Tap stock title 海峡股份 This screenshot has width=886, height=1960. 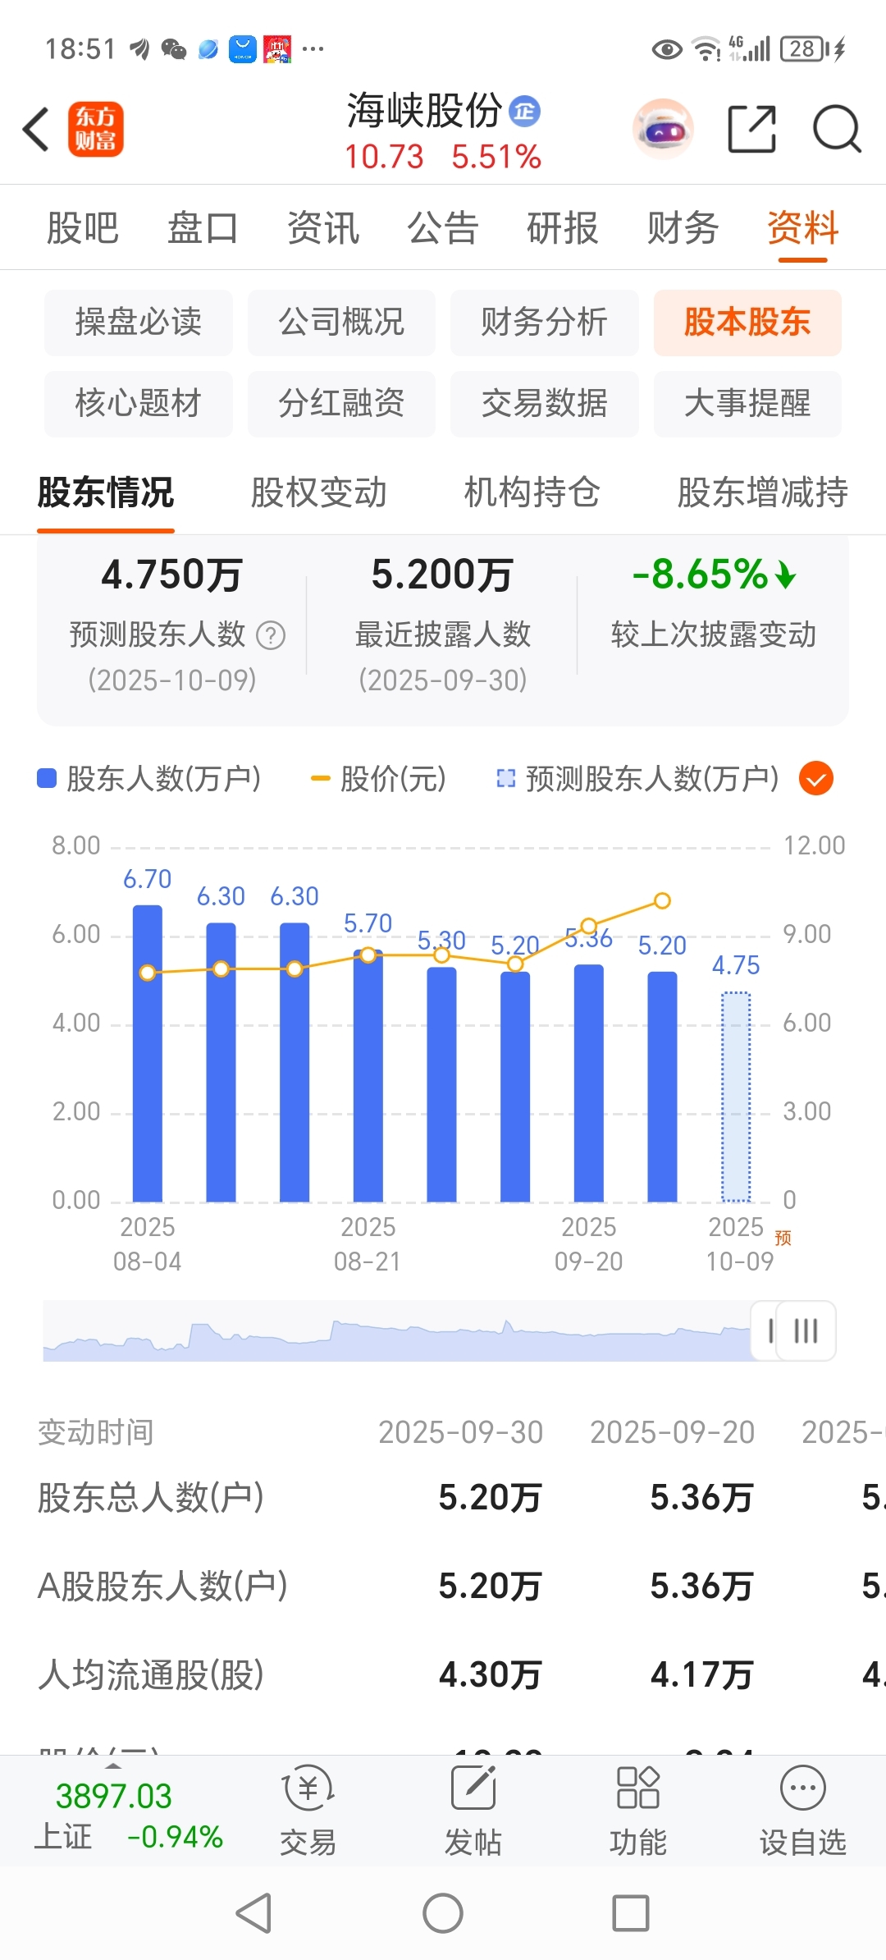click(x=424, y=111)
